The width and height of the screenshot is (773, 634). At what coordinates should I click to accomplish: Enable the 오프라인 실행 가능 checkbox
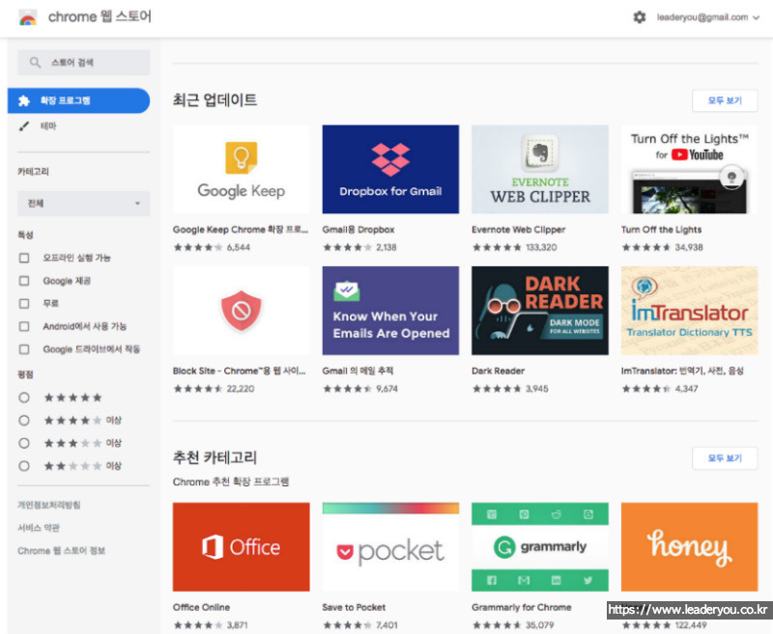tap(23, 258)
